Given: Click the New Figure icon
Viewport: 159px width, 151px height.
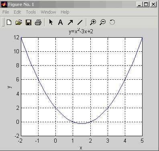Looking at the screenshot, I should (x=9, y=22).
